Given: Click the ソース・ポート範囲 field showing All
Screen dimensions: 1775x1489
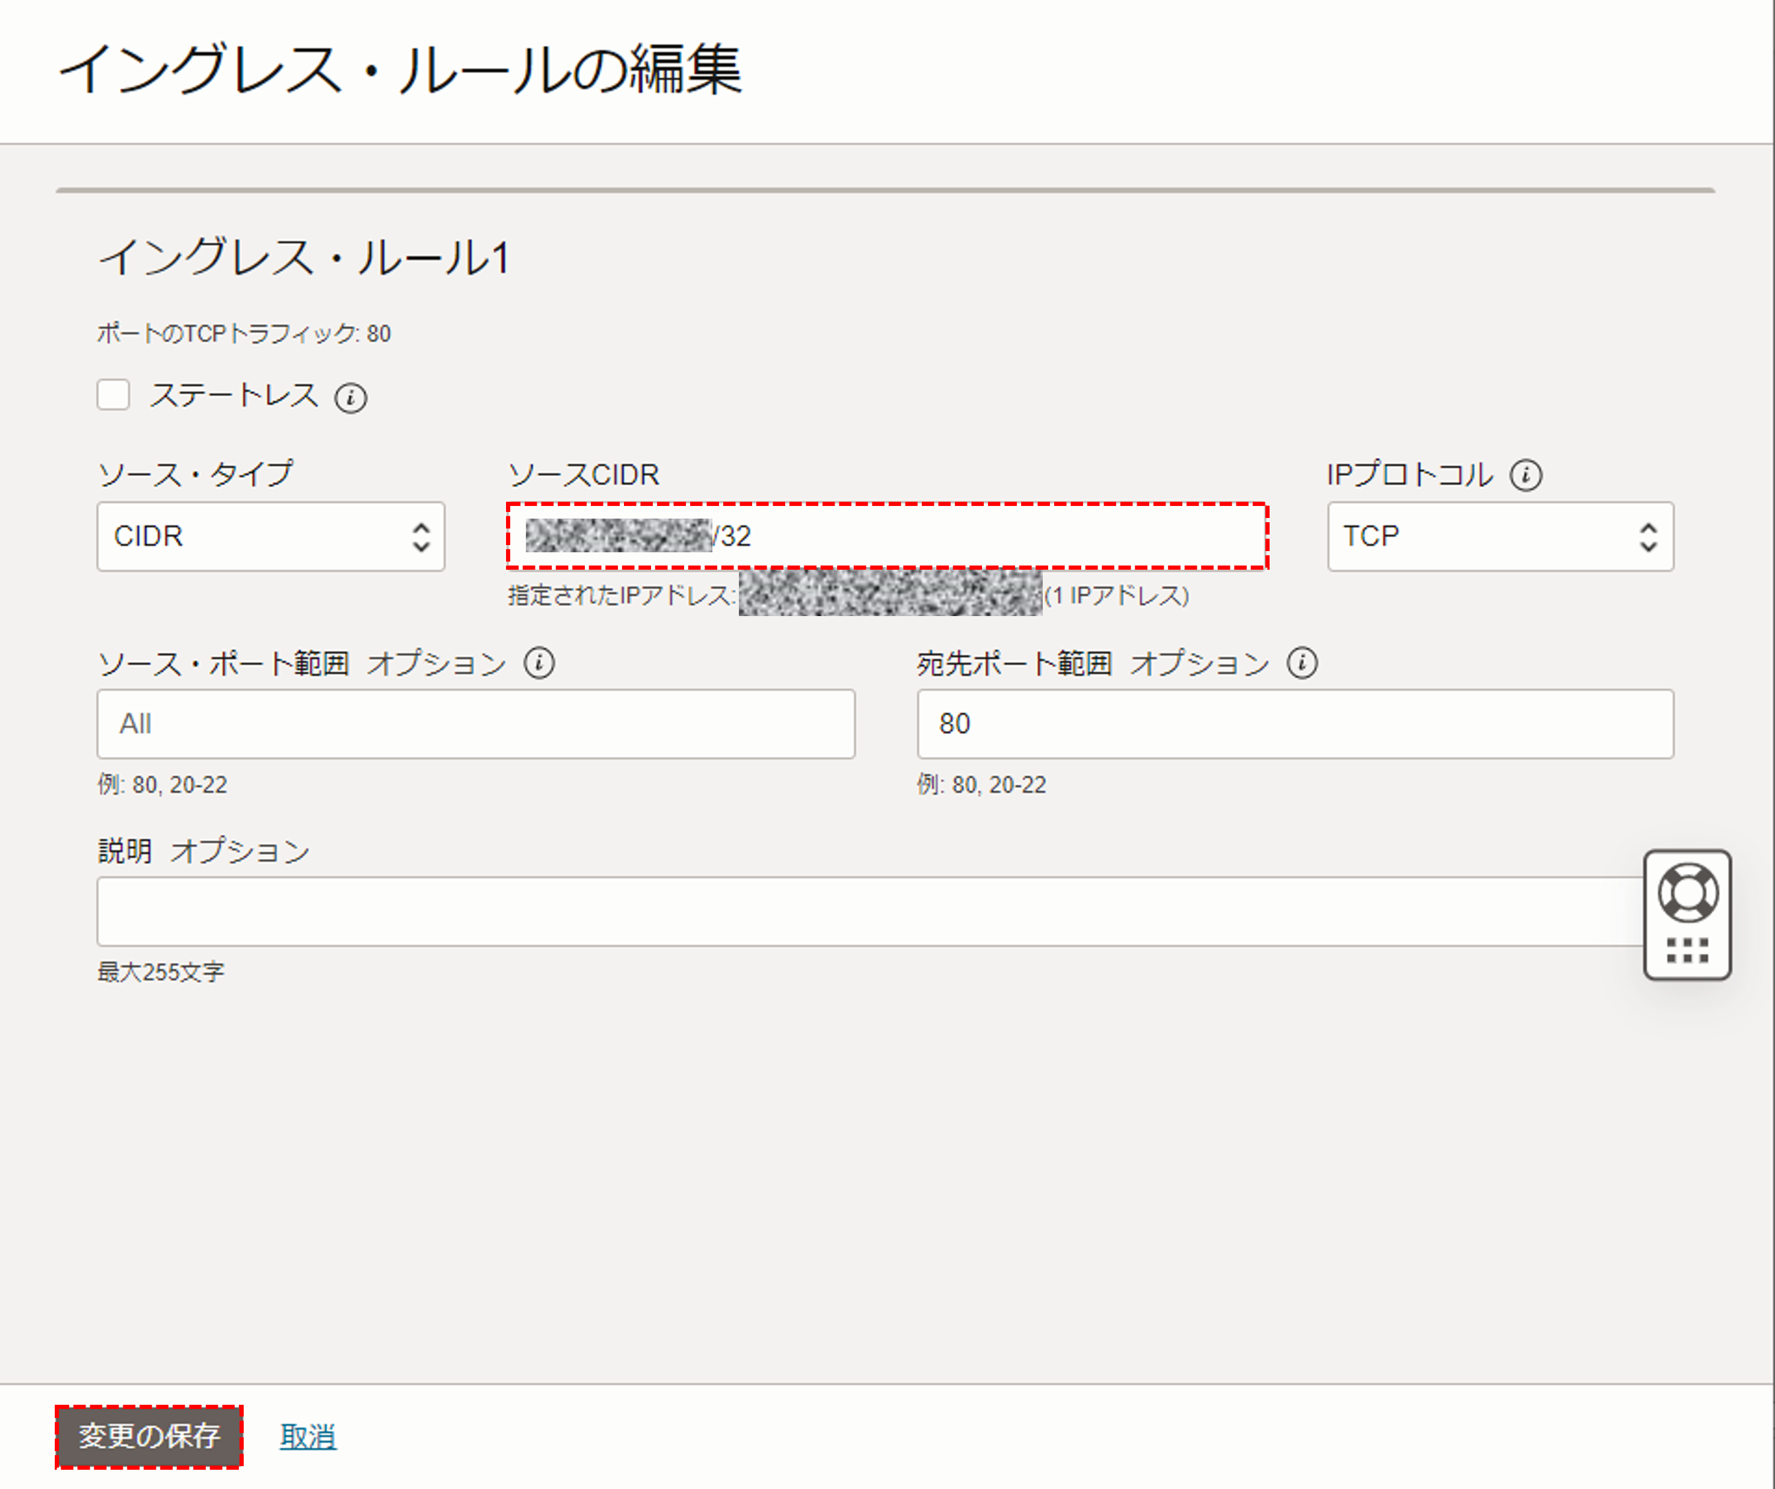Looking at the screenshot, I should 475,724.
